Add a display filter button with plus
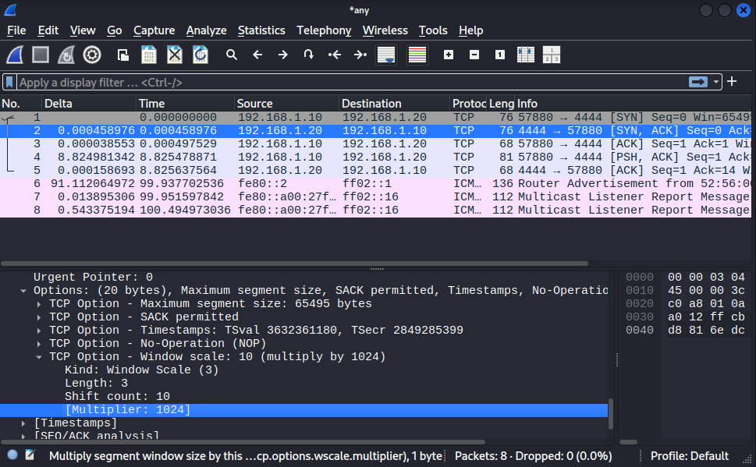756x467 pixels. (x=732, y=82)
